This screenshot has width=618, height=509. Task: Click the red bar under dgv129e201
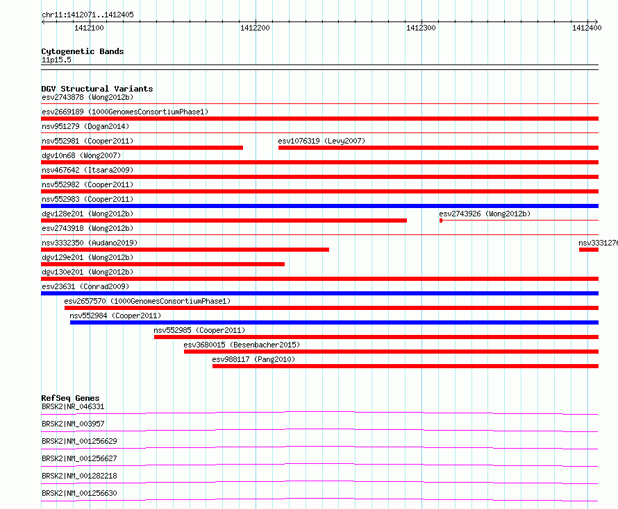[162, 264]
